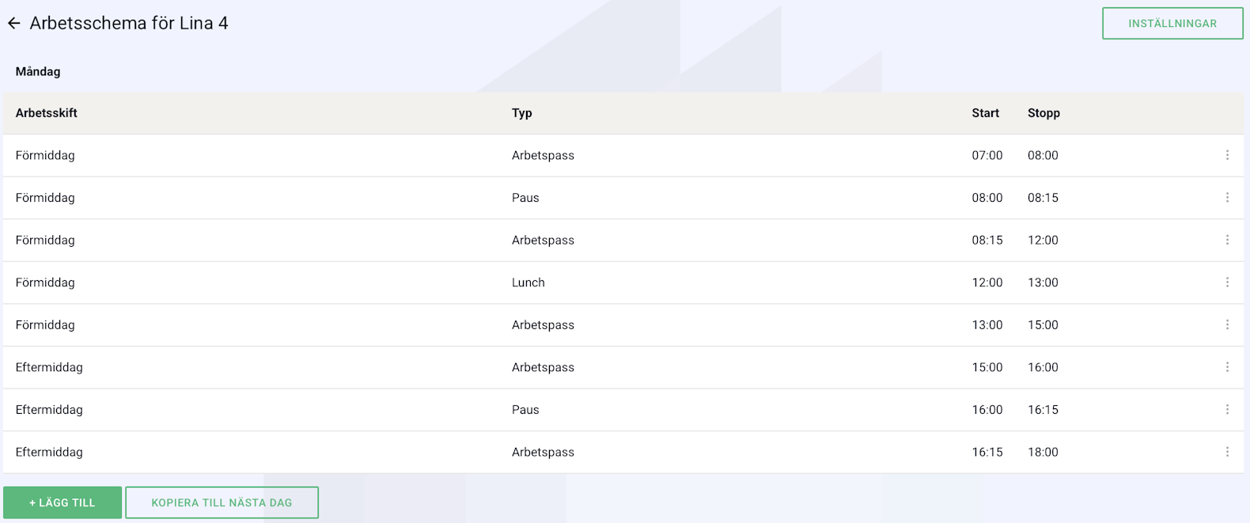
Task: Click Kopiera till nästa dag button
Action: [x=222, y=502]
